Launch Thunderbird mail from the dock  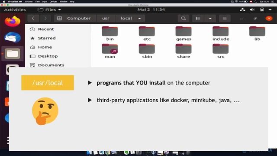13,37
